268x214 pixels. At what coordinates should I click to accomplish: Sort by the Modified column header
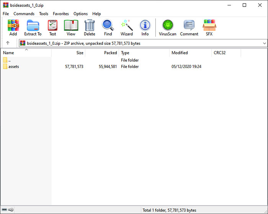180,53
